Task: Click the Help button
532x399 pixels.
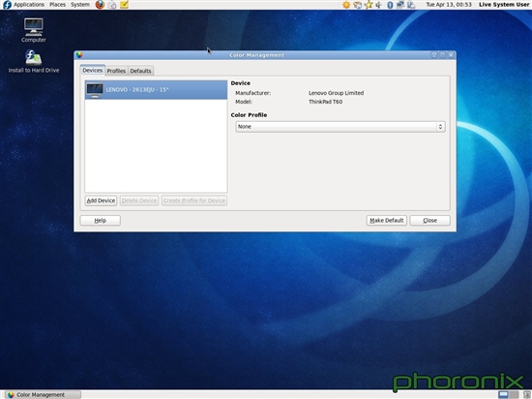Action: (x=100, y=221)
